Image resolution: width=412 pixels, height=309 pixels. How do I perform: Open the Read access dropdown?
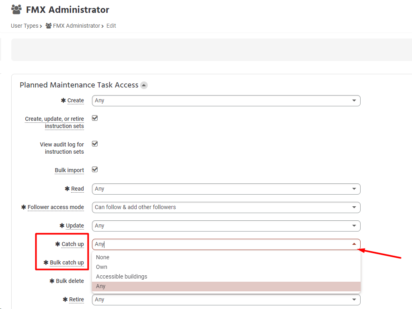[226, 189]
